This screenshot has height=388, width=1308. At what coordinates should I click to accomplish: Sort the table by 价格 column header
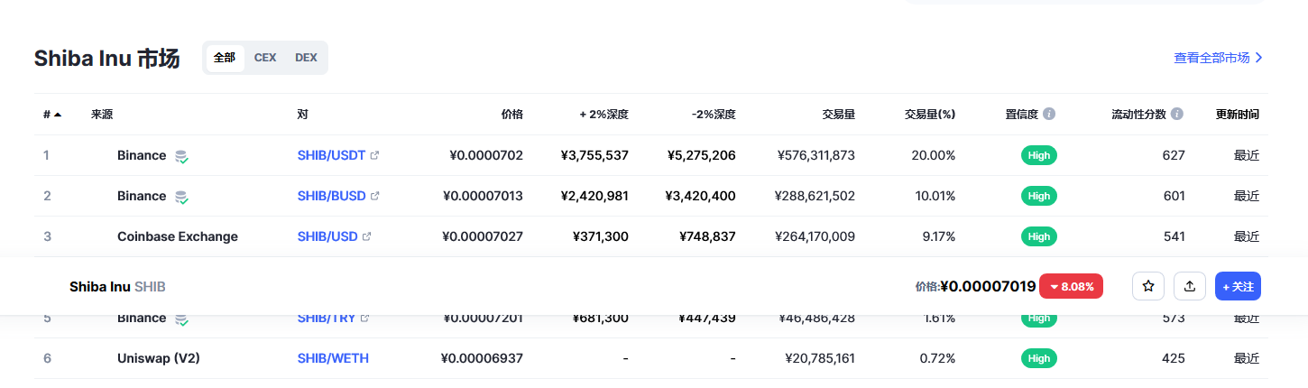(x=511, y=115)
